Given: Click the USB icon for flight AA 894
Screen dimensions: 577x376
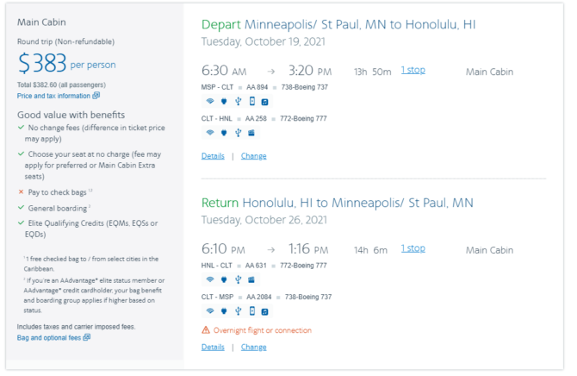Looking at the screenshot, I should coord(238,102).
